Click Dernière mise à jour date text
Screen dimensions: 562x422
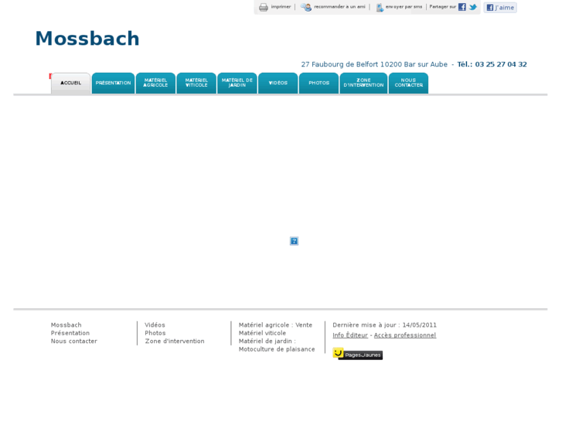384,325
